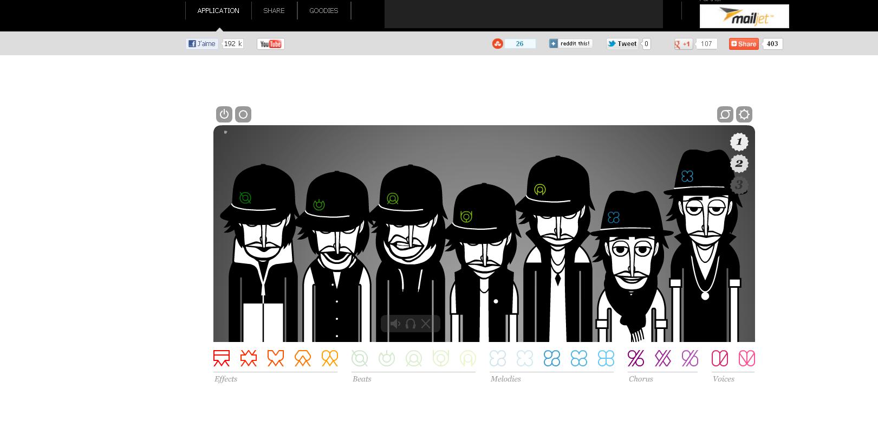The image size is (878, 439).
Task: Select the third Melodies icon
Action: click(552, 358)
